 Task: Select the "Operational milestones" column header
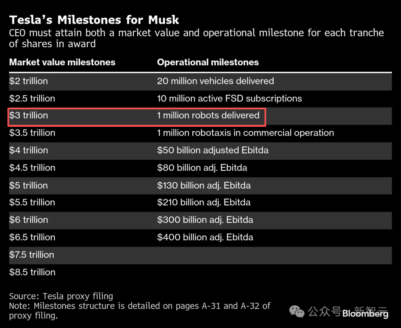(x=208, y=62)
